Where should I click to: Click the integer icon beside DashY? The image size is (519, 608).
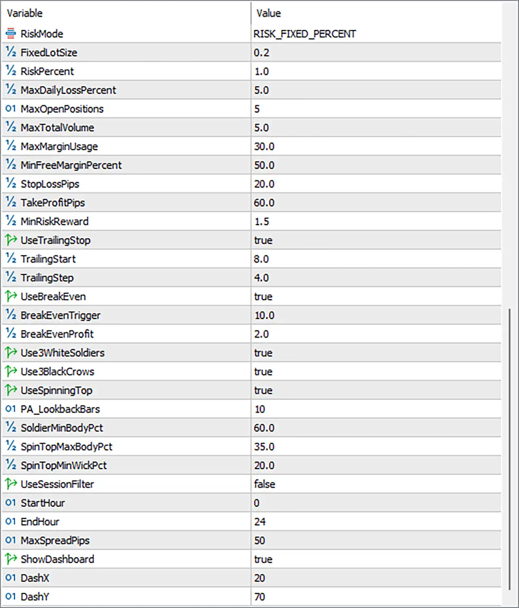(x=11, y=597)
